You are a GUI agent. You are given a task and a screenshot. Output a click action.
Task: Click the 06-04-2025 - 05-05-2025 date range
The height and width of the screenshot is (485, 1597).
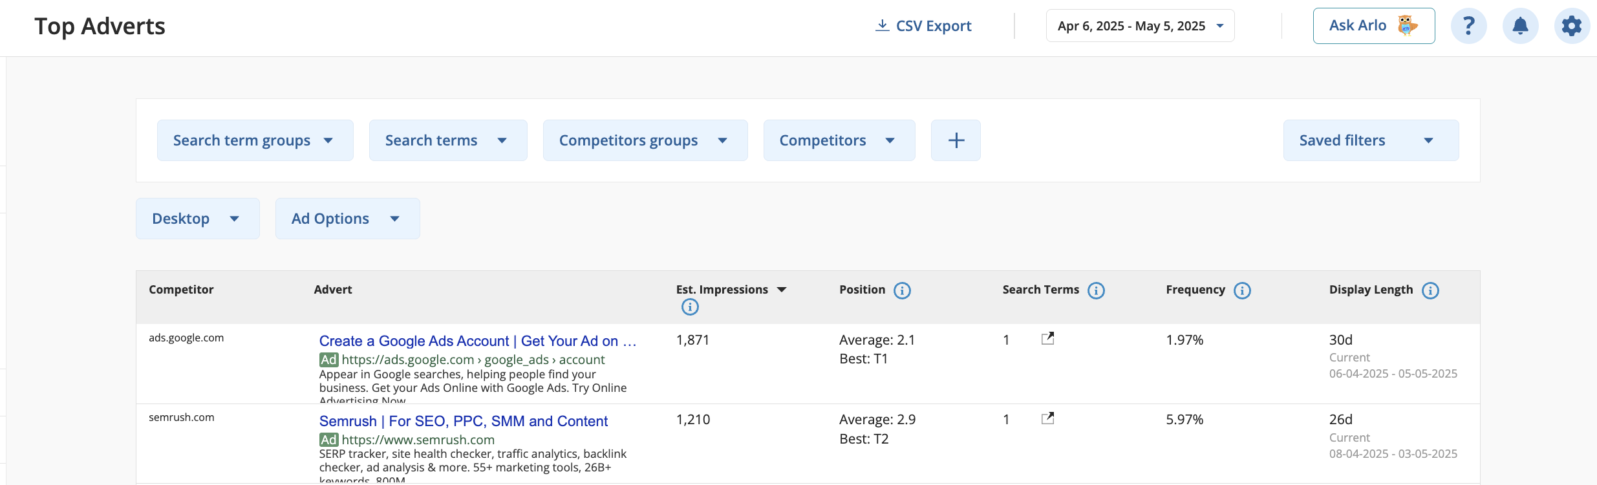pos(1393,374)
